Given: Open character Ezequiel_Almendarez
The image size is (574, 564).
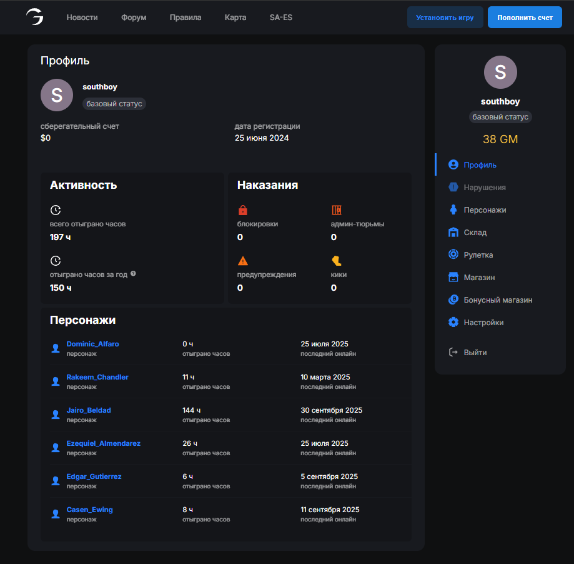Looking at the screenshot, I should coord(103,443).
